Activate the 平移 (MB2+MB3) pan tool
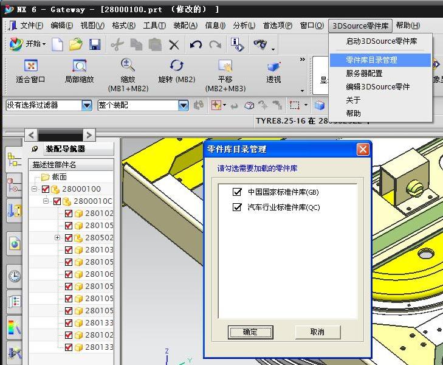 pos(225,75)
